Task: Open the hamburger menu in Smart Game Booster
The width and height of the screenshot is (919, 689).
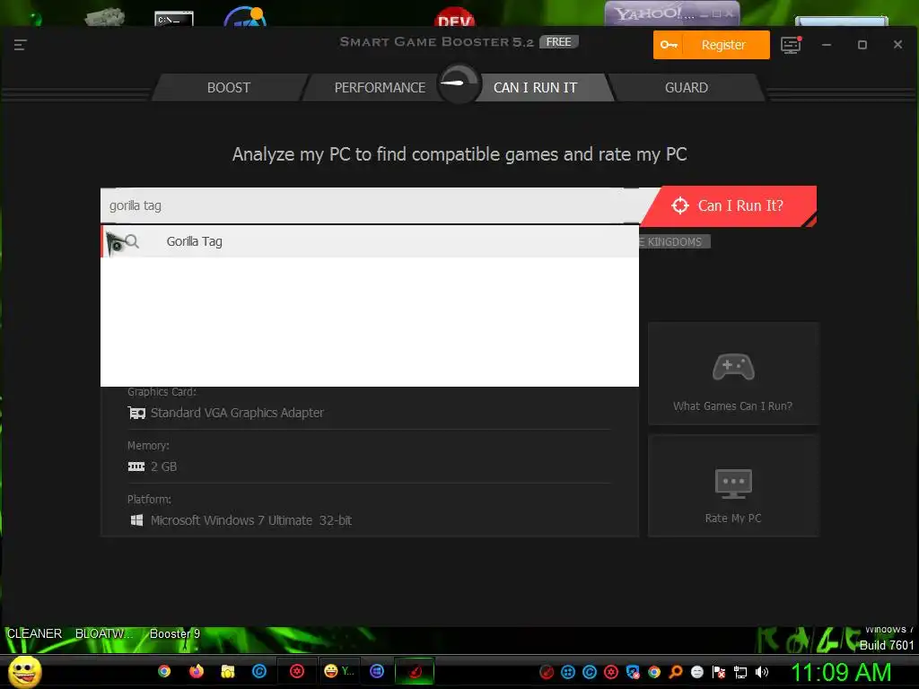Action: tap(20, 45)
